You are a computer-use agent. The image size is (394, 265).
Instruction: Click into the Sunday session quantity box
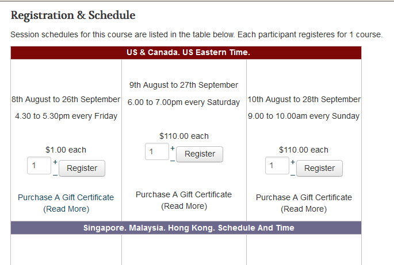coord(277,166)
